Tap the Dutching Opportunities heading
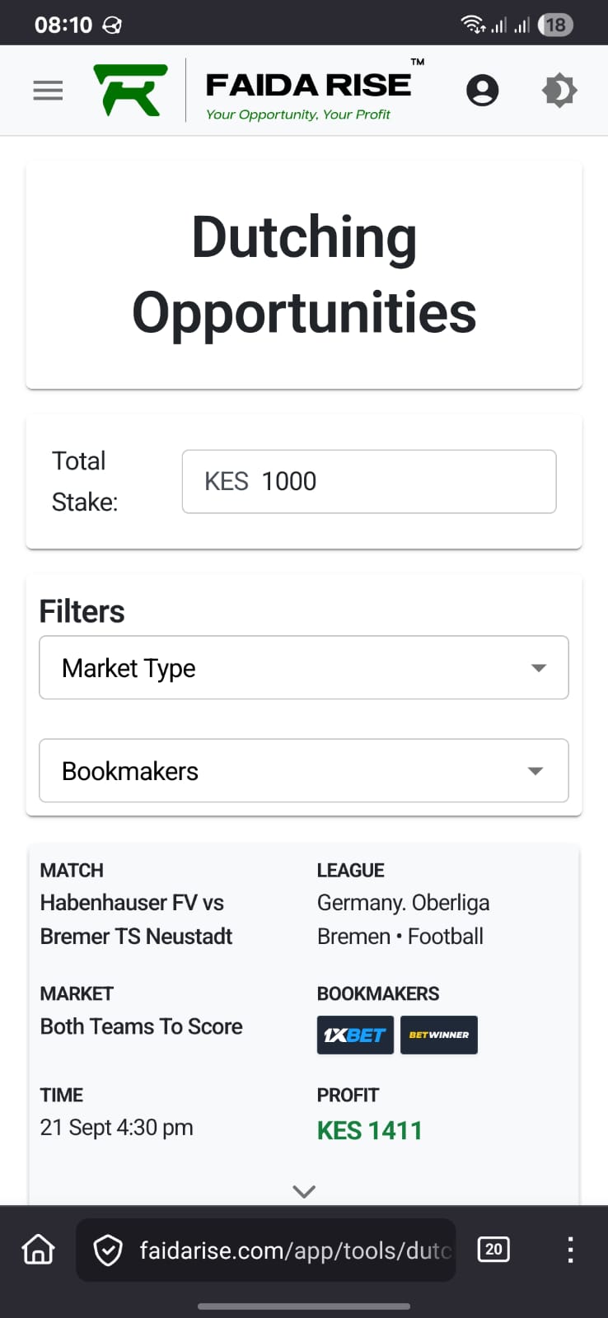608x1318 pixels. 304,274
